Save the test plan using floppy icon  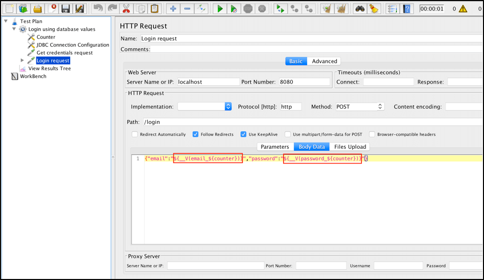coord(66,8)
